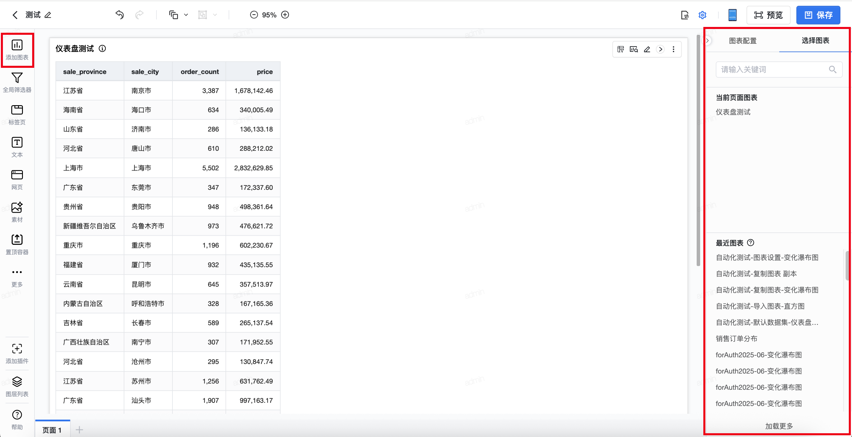Open the copy icon dropdown arrow
This screenshot has width=852, height=437.
coord(186,15)
